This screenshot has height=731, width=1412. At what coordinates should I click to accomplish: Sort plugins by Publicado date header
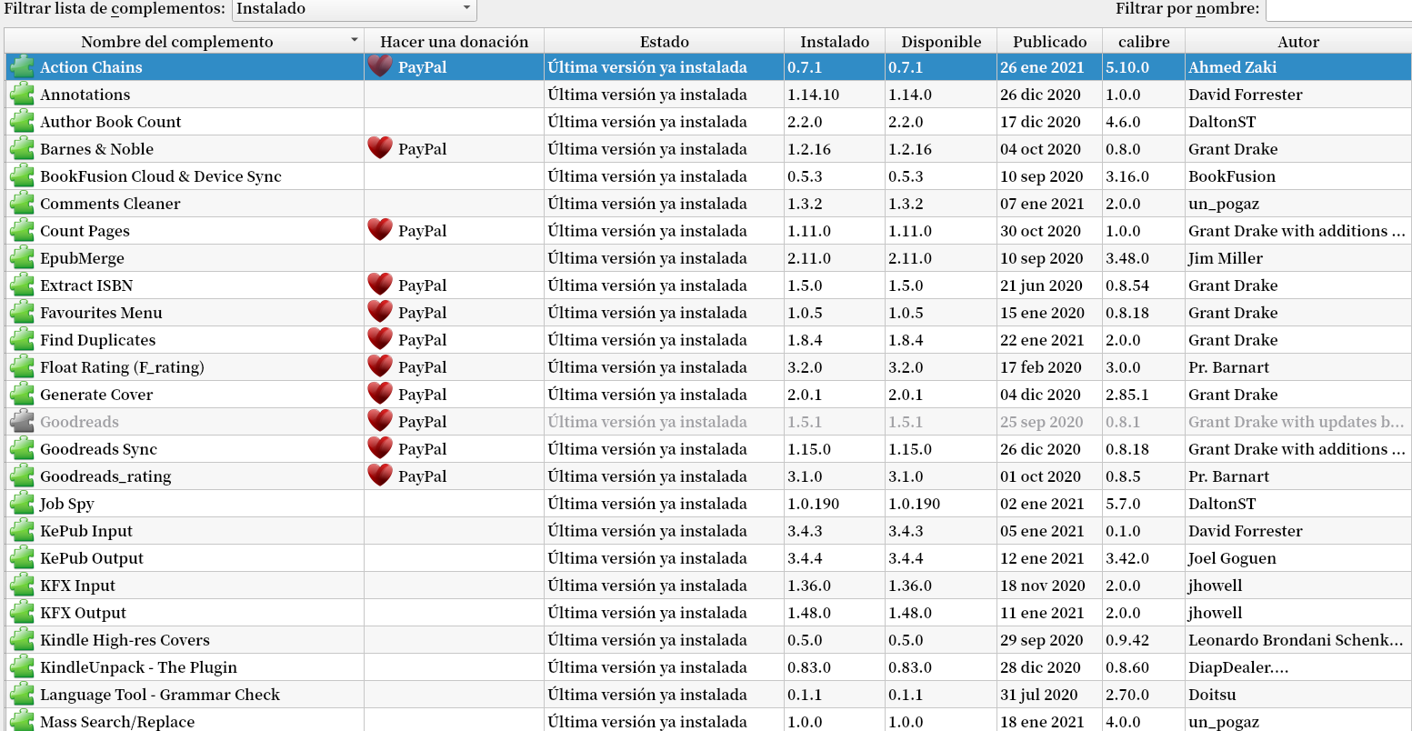(1050, 42)
